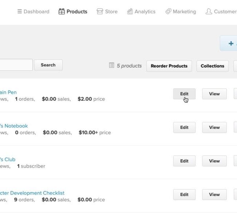Click the product list icon beside 5 products
This screenshot has width=237, height=215.
(x=112, y=66)
